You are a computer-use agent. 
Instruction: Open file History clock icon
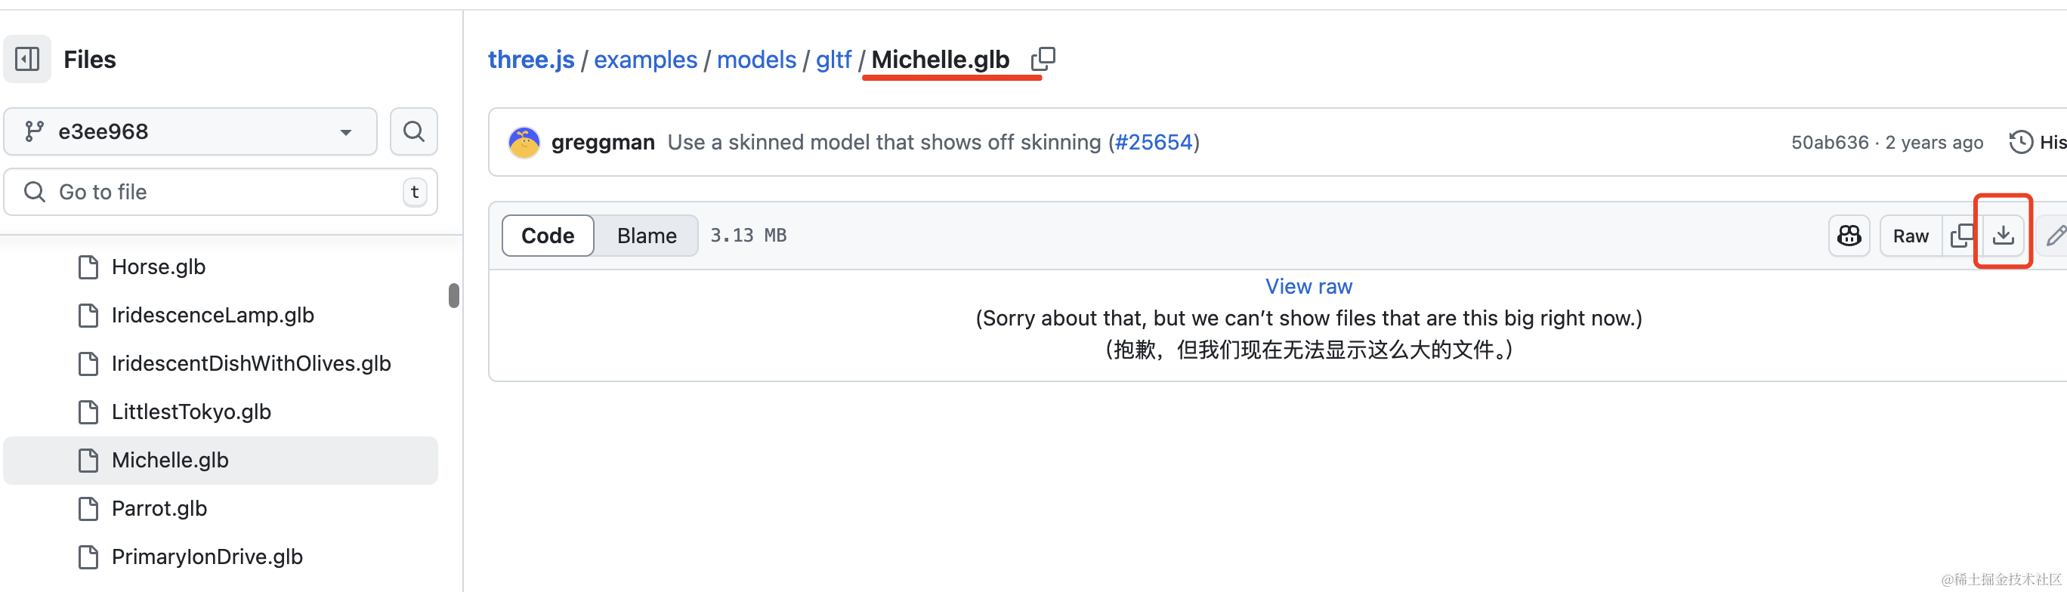click(2020, 143)
